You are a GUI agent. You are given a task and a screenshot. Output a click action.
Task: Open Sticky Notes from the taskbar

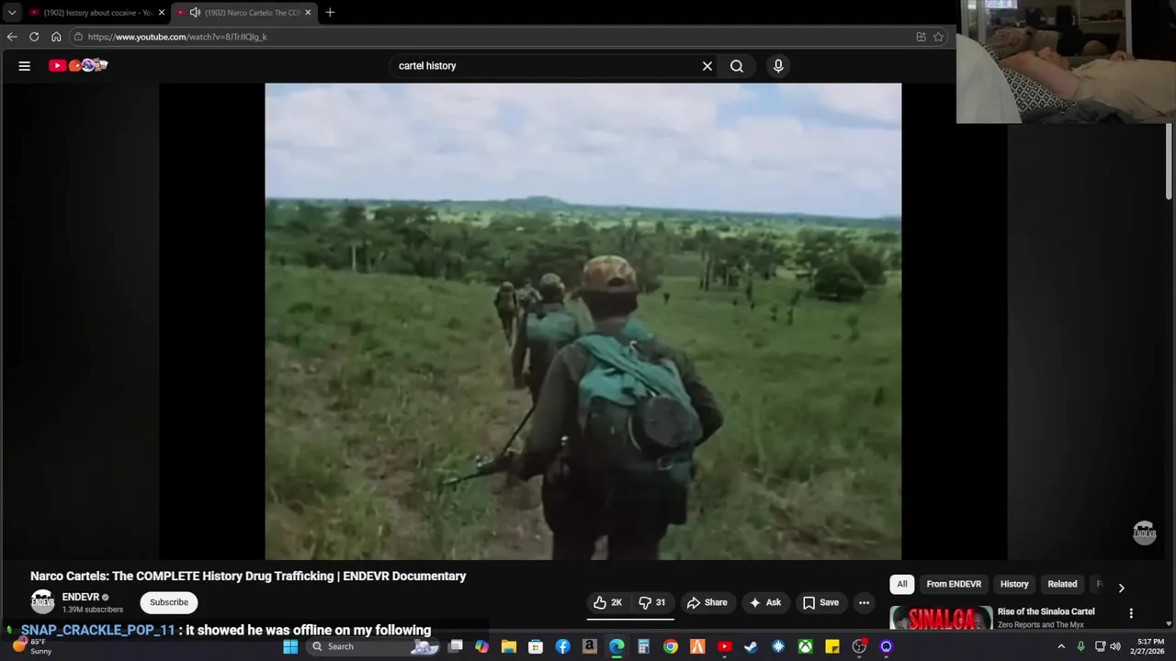click(831, 646)
